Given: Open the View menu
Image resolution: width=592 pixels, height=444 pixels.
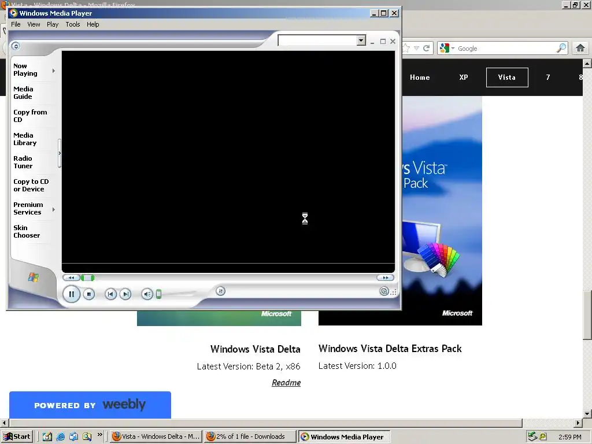Looking at the screenshot, I should tap(34, 24).
